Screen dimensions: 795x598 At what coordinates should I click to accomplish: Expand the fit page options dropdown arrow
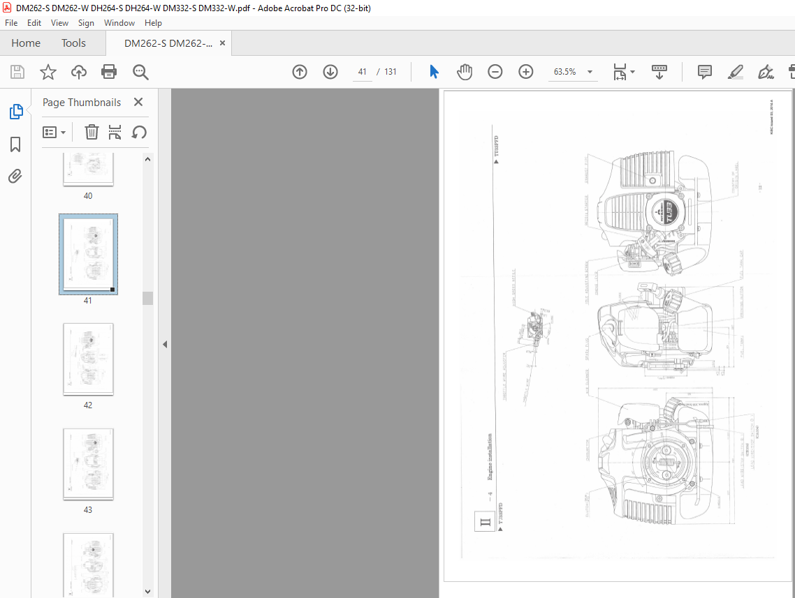(x=632, y=72)
